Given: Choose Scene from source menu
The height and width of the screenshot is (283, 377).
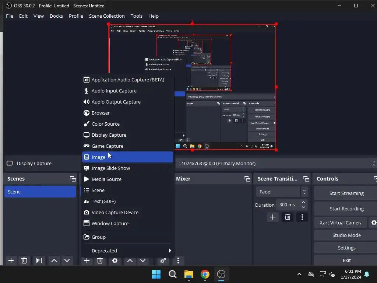Looking at the screenshot, I should (127, 191).
